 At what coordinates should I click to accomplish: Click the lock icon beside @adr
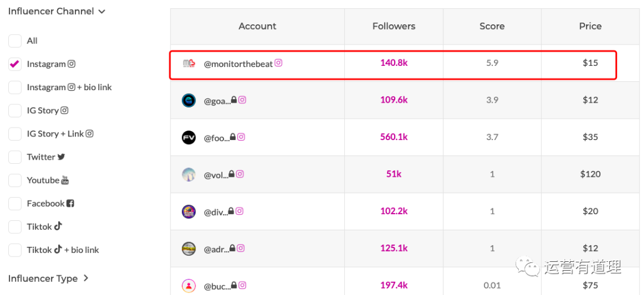pos(234,249)
